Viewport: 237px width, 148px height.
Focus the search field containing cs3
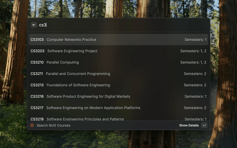coord(111,25)
